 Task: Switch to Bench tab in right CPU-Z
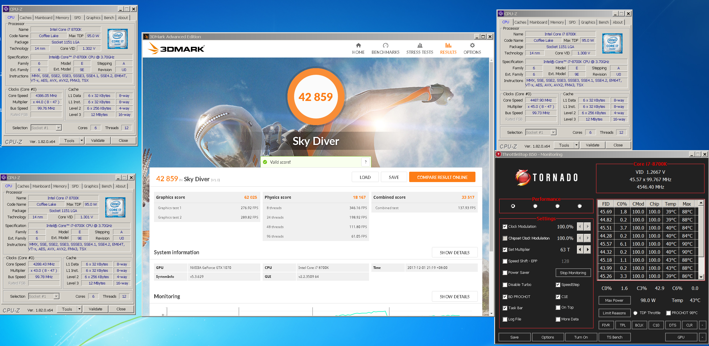(x=603, y=22)
